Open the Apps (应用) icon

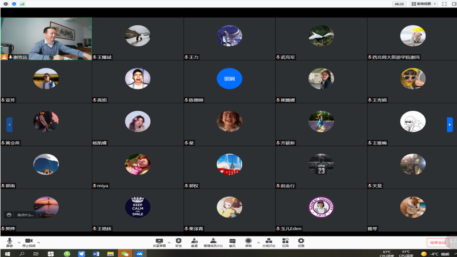[285, 242]
